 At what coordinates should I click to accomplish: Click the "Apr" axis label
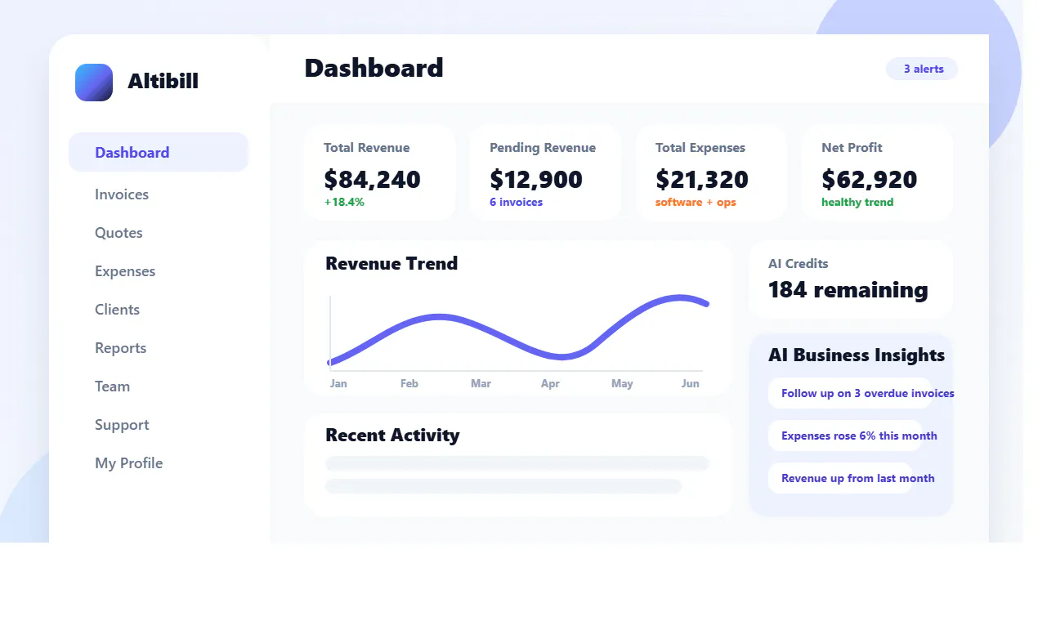click(x=550, y=383)
